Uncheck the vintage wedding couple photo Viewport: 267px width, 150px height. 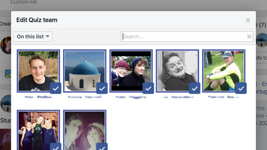click(x=102, y=147)
